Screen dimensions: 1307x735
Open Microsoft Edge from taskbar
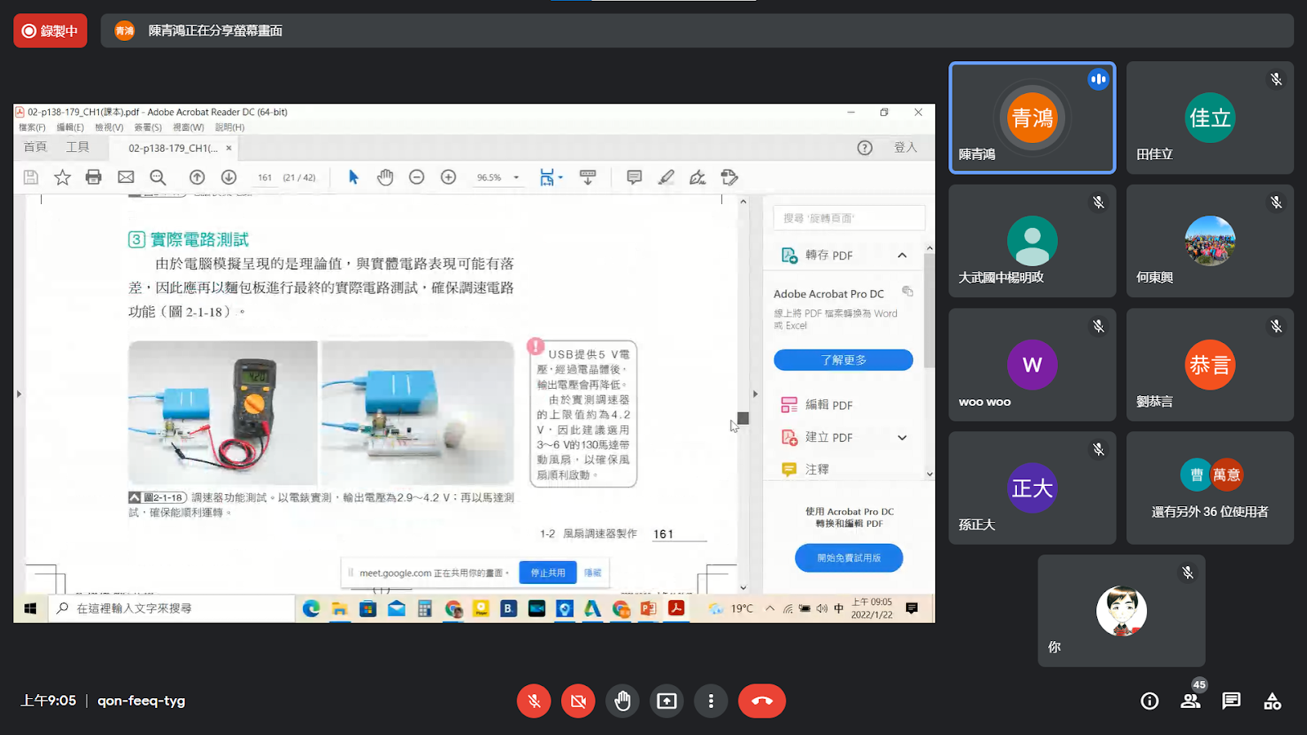click(x=310, y=608)
